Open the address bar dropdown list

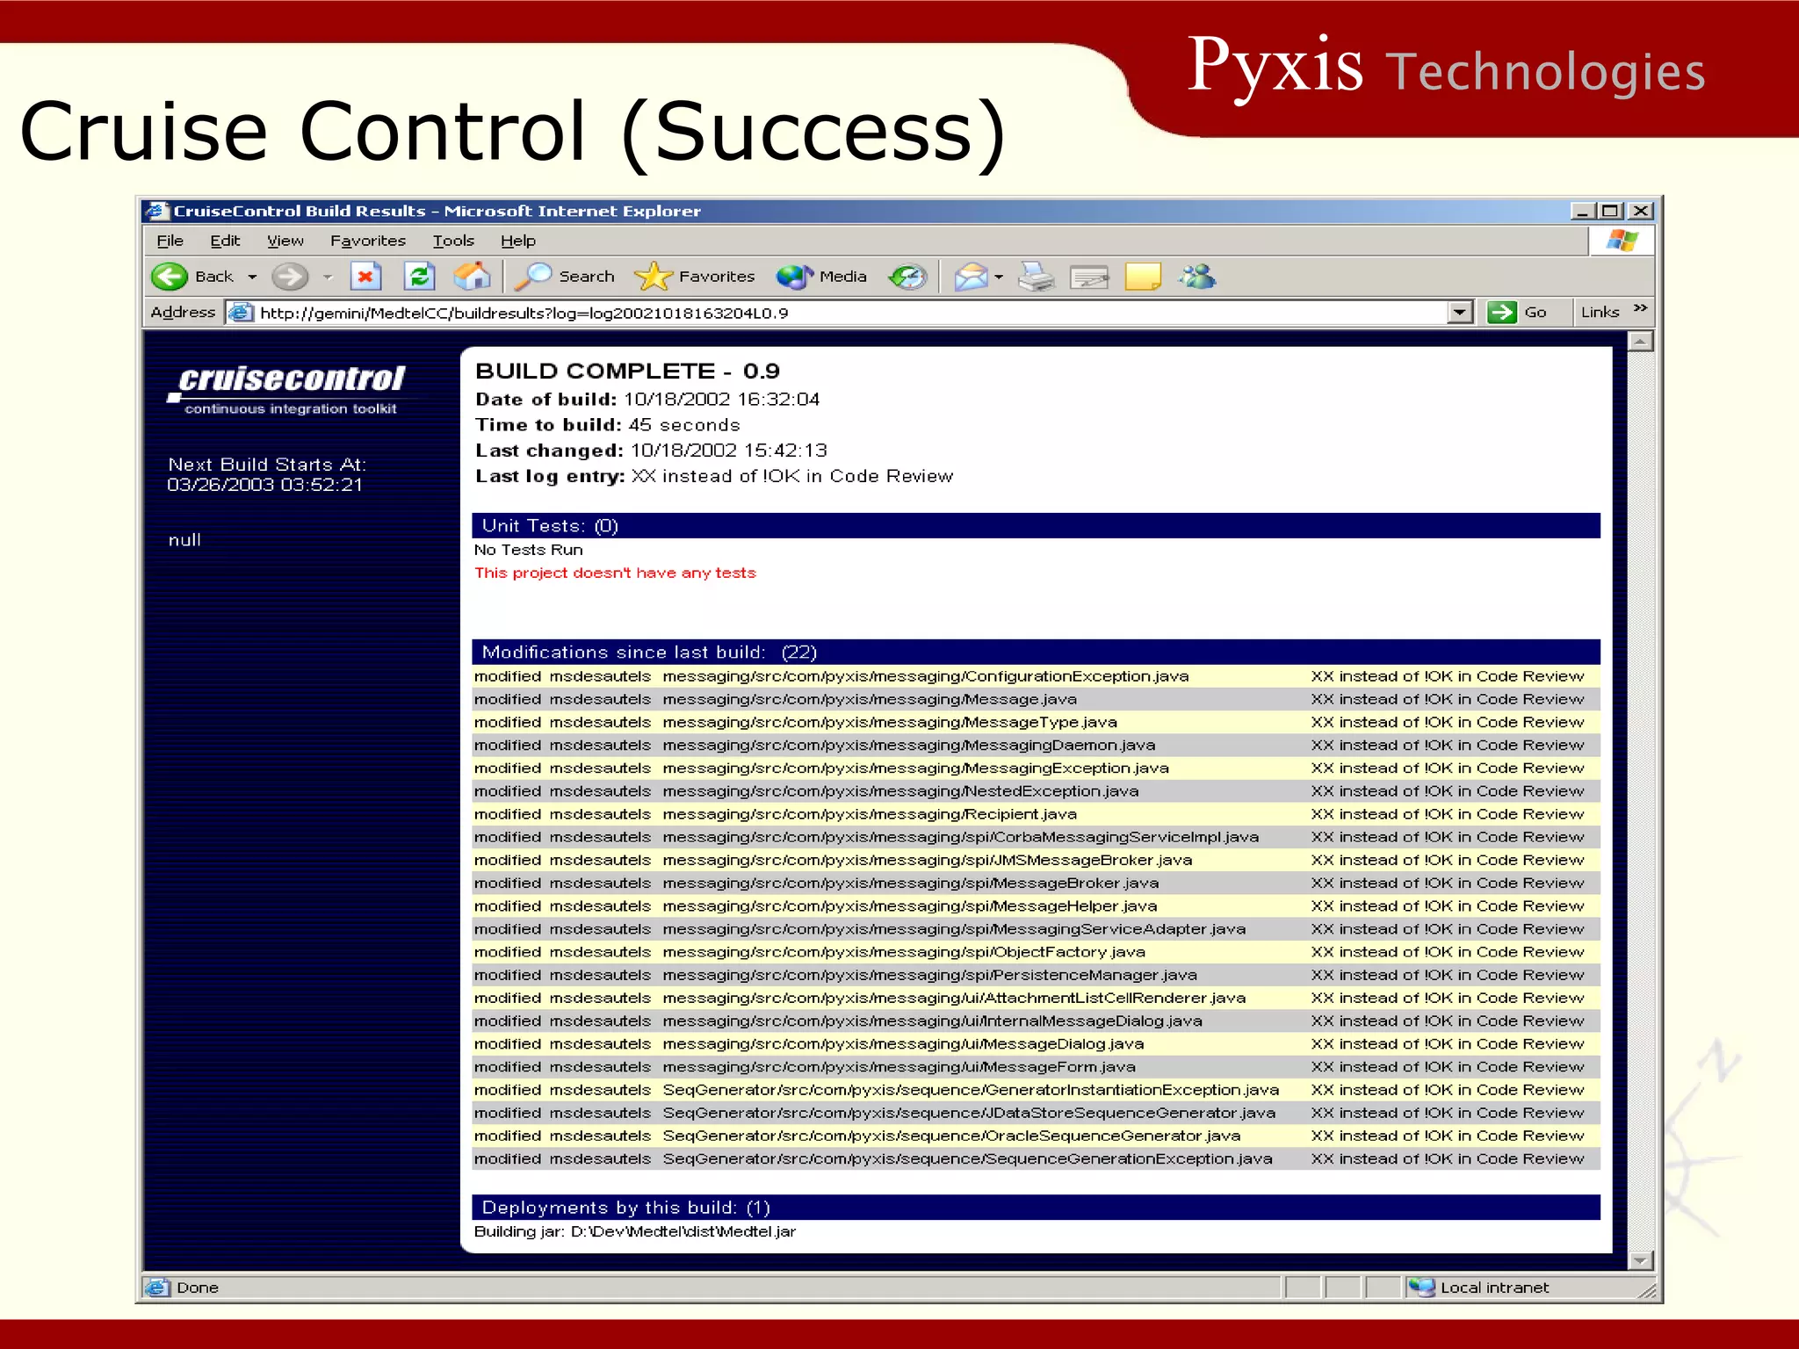1459,313
